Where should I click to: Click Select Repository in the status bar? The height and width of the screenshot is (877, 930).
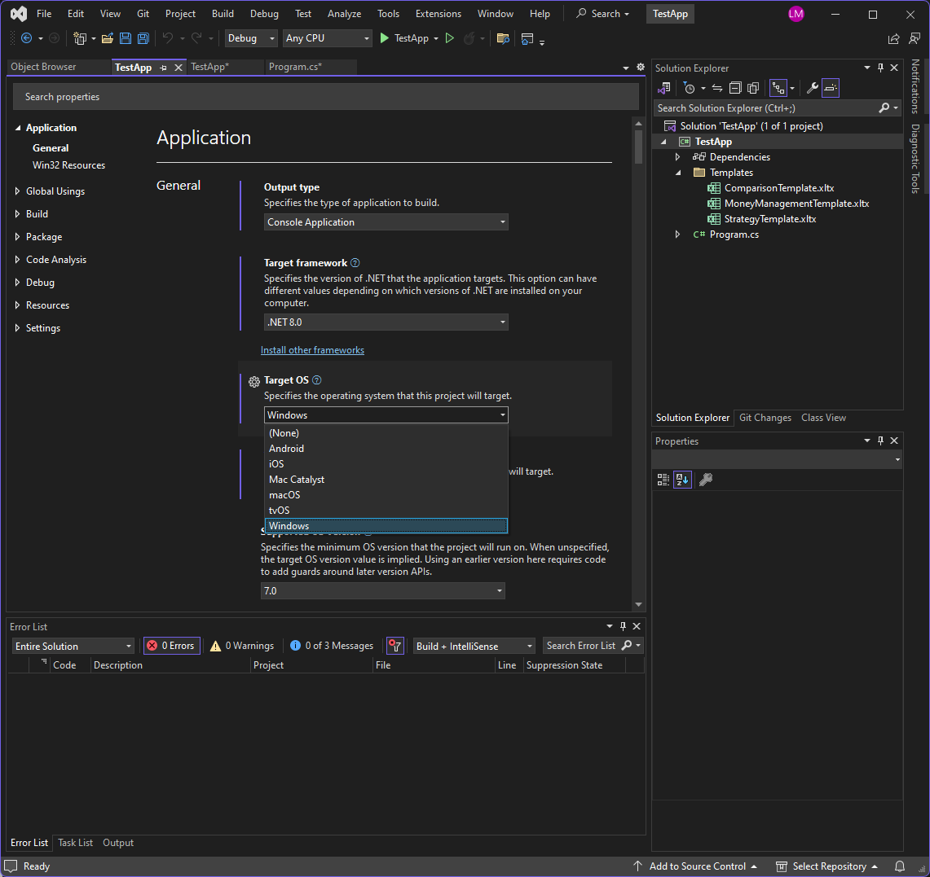827,866
